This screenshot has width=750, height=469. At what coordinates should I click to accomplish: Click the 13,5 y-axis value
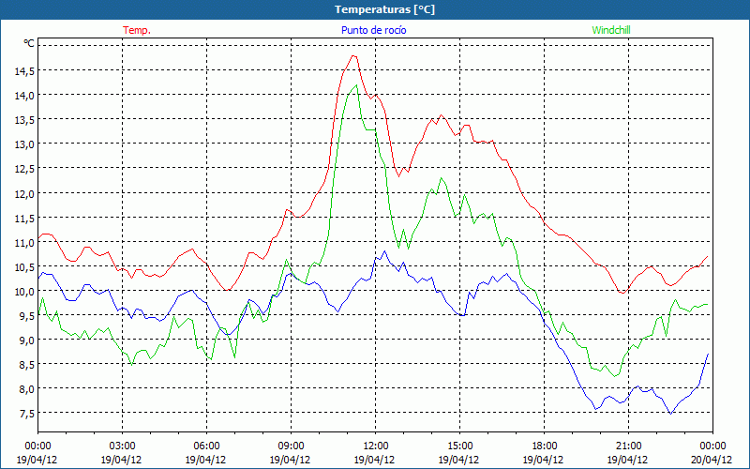(24, 120)
